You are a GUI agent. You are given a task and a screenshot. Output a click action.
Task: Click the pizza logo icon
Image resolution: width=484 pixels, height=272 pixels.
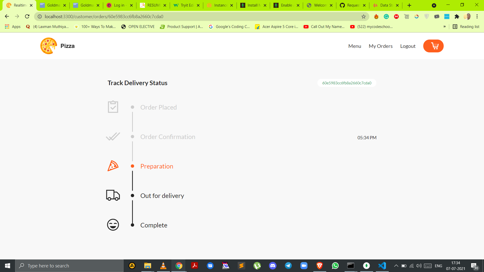pyautogui.click(x=48, y=46)
